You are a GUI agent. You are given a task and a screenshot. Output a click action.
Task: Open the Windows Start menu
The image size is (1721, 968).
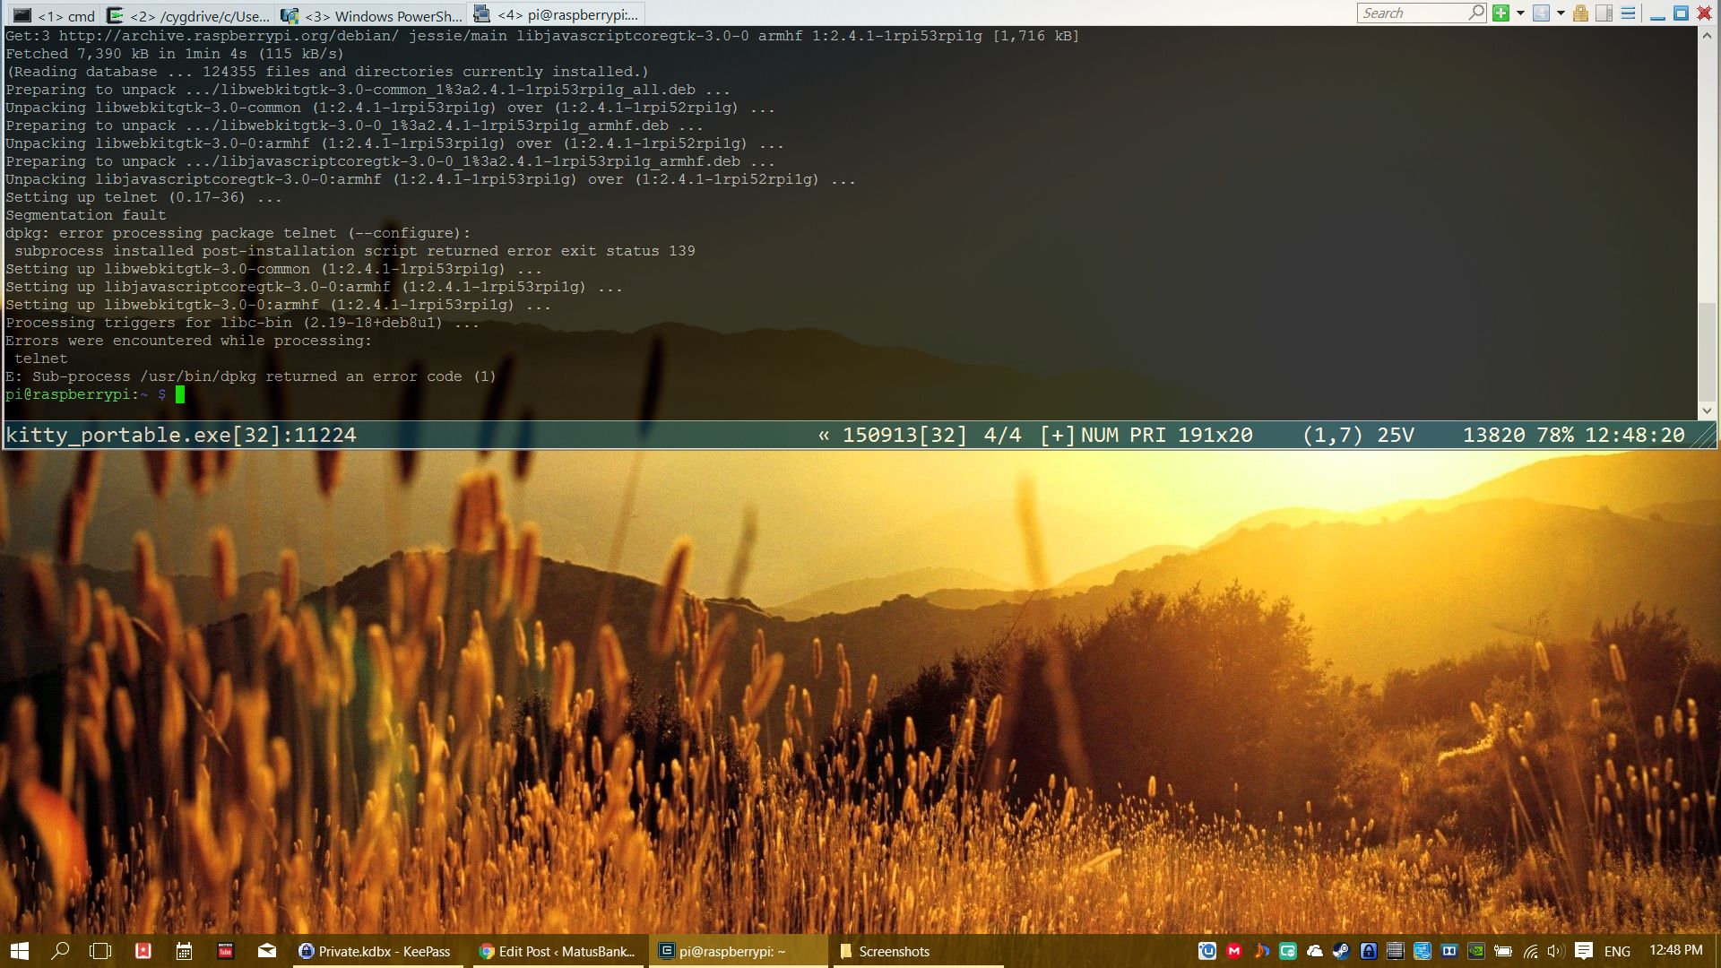20,951
